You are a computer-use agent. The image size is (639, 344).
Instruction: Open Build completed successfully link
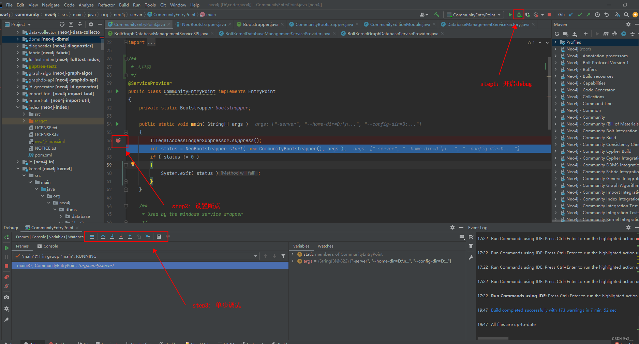pyautogui.click(x=553, y=310)
